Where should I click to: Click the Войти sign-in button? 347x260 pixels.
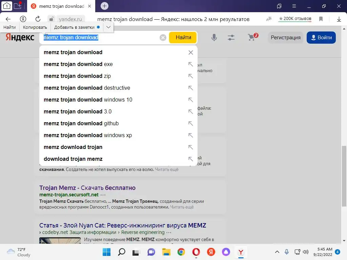pos(321,38)
